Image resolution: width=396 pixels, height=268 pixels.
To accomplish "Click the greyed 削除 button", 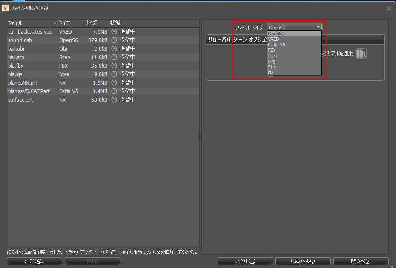I will click(x=92, y=261).
